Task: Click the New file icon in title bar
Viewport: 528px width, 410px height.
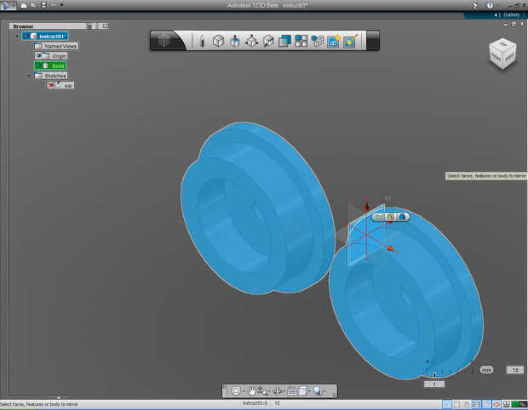Action: [x=24, y=5]
